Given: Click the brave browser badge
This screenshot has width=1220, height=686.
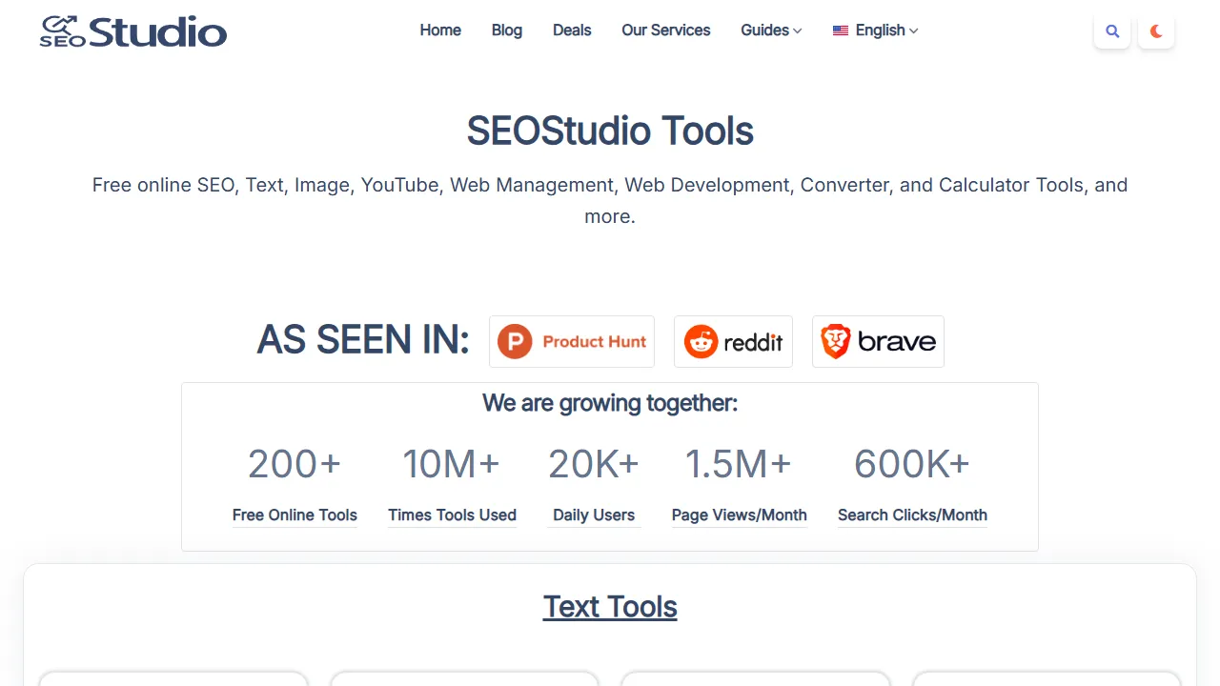Looking at the screenshot, I should tap(877, 341).
